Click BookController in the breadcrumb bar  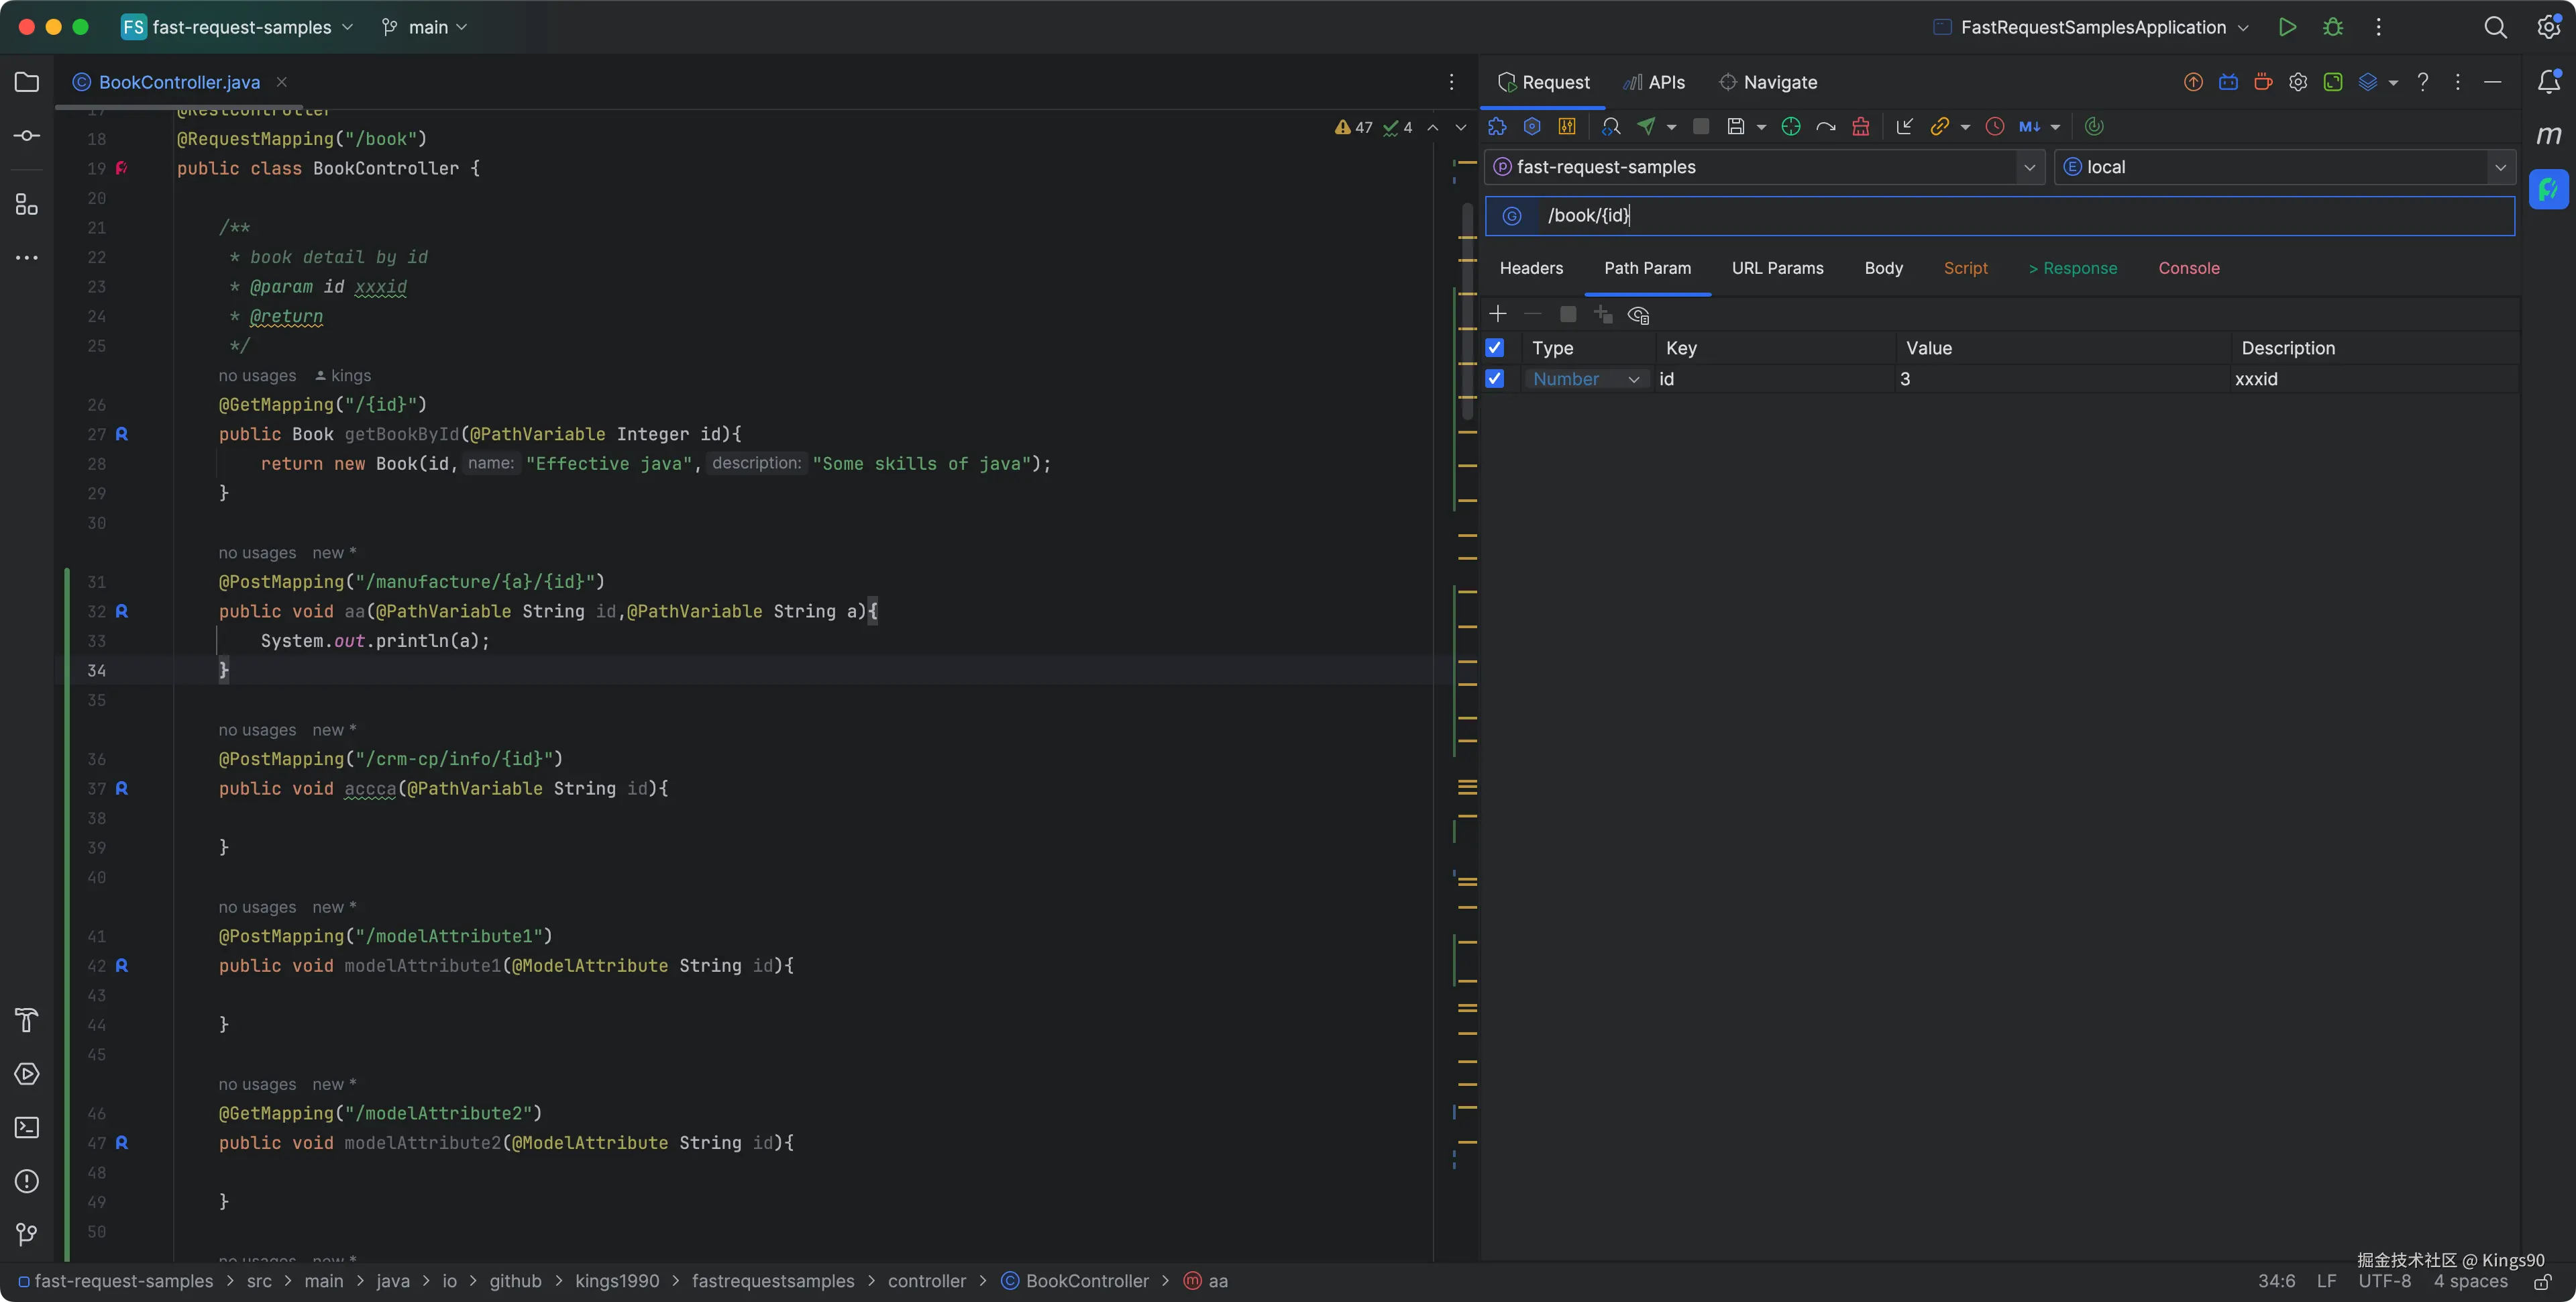(1086, 1281)
